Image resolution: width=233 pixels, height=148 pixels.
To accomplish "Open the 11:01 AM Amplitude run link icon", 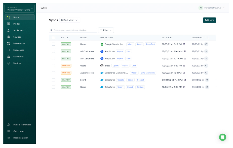I will click(185, 51).
